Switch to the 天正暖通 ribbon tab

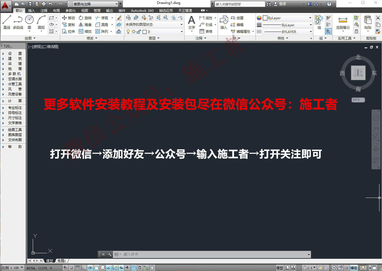tap(185, 10)
